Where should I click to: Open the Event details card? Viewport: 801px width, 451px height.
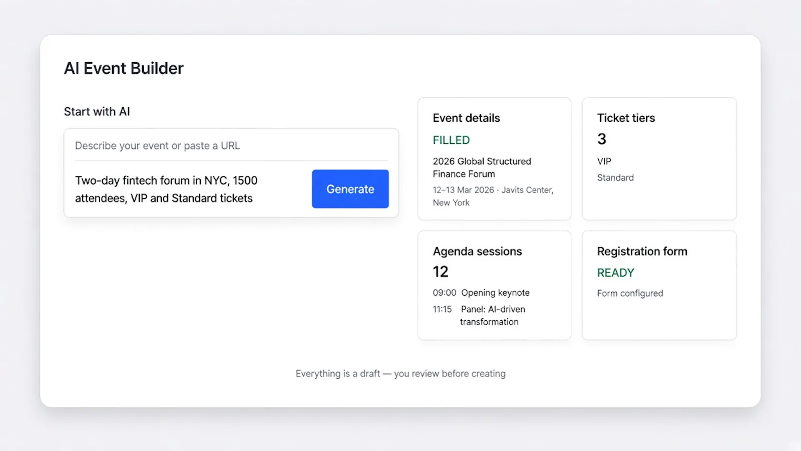coord(495,159)
